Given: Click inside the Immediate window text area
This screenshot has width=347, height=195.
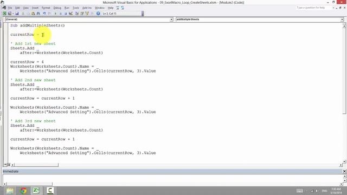Looking at the screenshot, I should pos(172,178).
